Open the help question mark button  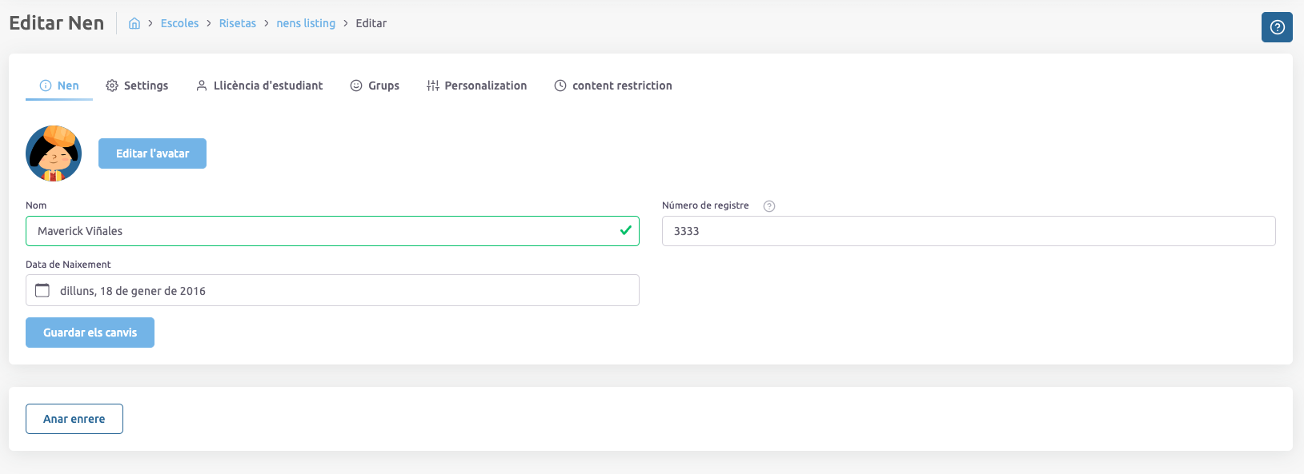pyautogui.click(x=1277, y=27)
